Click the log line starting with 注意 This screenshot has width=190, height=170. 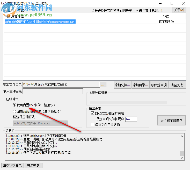(x=55, y=139)
